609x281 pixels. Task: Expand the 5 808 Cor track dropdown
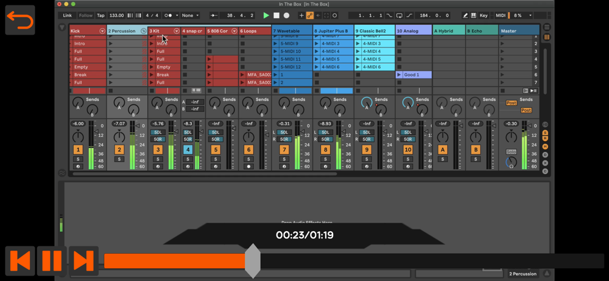click(x=234, y=31)
